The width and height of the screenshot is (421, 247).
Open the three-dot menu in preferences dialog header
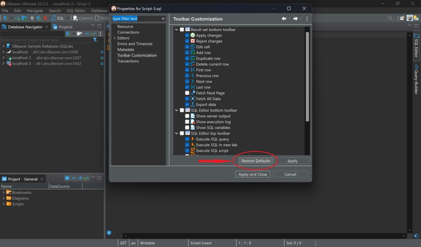[x=307, y=19]
